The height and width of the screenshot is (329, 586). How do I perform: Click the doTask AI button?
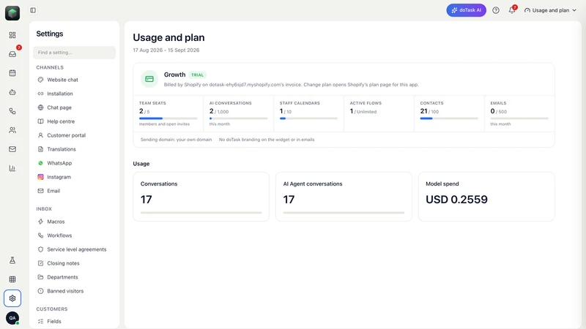click(x=467, y=10)
